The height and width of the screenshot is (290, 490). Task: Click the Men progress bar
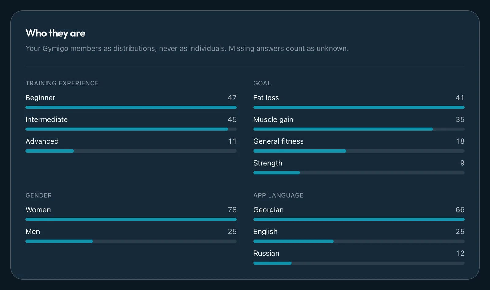click(x=131, y=241)
